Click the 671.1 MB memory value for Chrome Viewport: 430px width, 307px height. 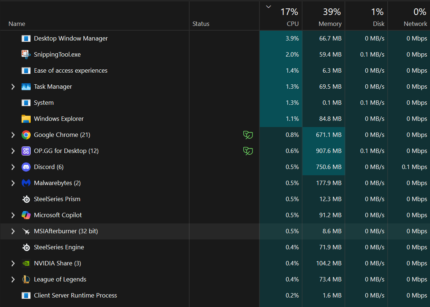[x=328, y=135]
